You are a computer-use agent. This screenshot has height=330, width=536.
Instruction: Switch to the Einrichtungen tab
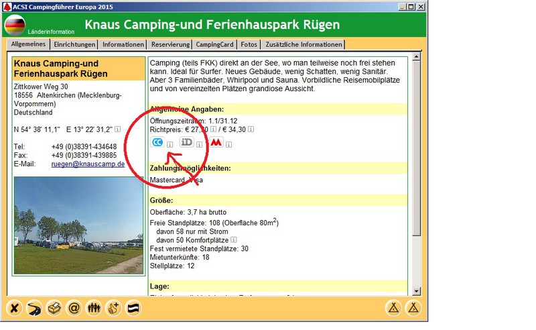pos(75,45)
